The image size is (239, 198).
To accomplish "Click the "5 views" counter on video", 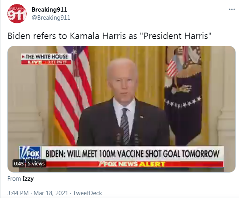I will pos(36,164).
